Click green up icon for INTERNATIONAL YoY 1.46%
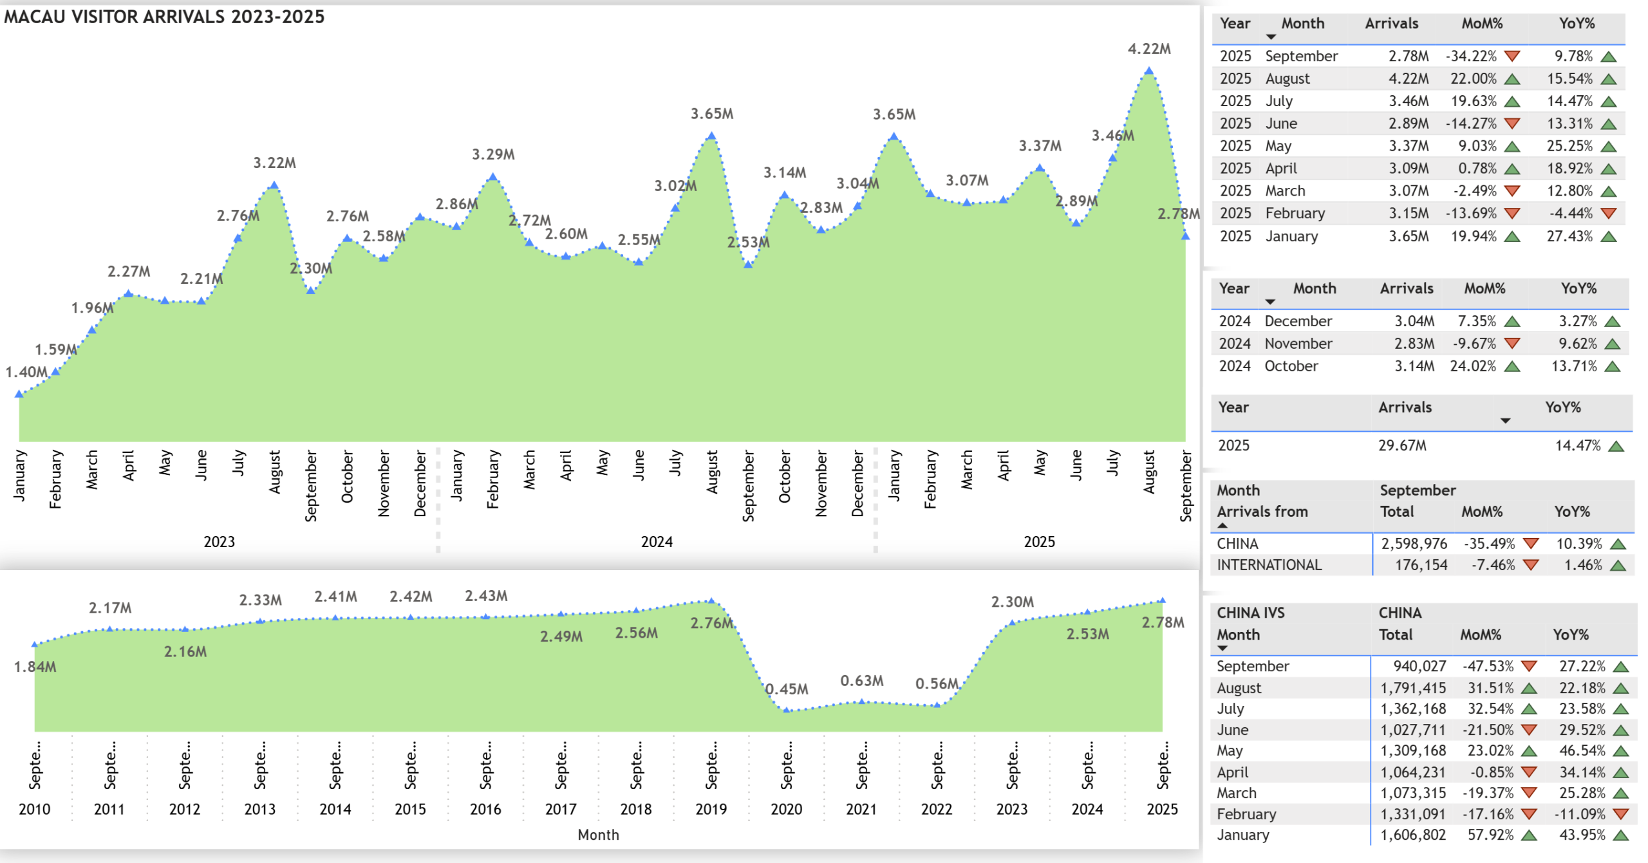 point(1618,566)
